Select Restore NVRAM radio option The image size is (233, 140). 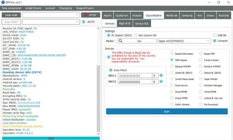[x=201, y=66]
